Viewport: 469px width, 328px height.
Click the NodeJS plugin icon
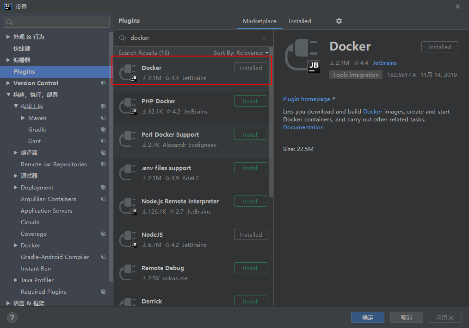click(128, 240)
